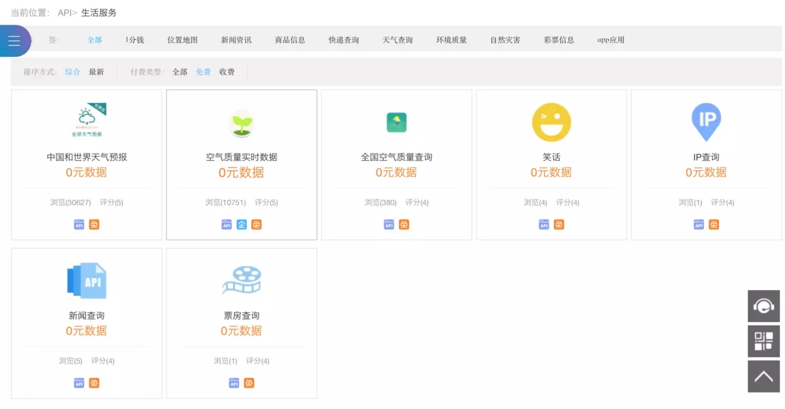Click 浏览(380) view count text
Screen dimensions: 785x409
tap(380, 203)
